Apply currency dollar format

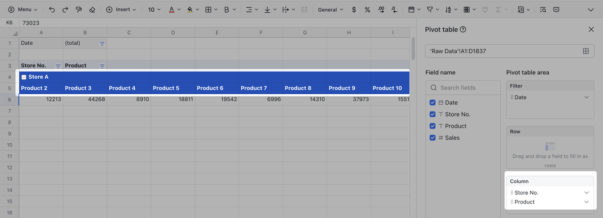354,9
